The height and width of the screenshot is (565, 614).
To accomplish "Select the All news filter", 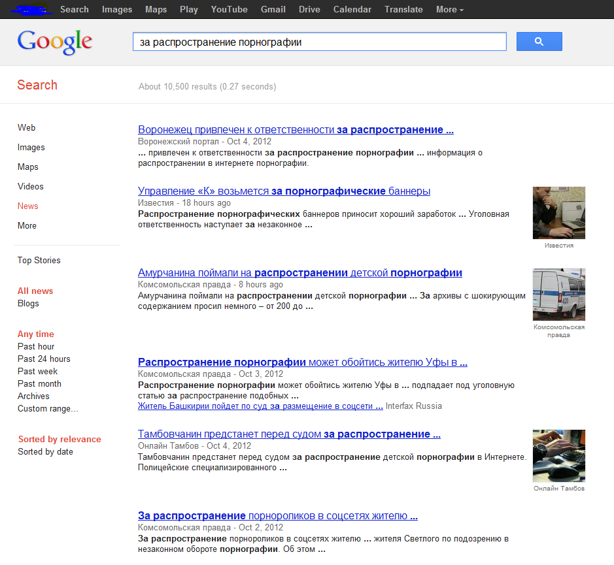I will (x=35, y=291).
